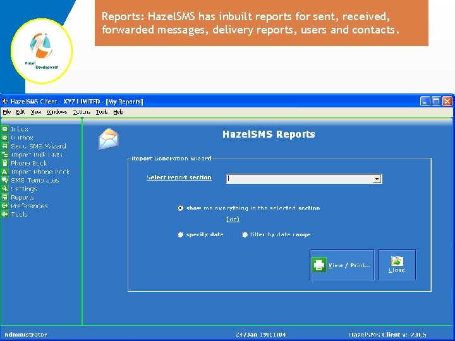Select the 'specify date' radio option
This screenshot has width=455, height=341.
(180, 234)
